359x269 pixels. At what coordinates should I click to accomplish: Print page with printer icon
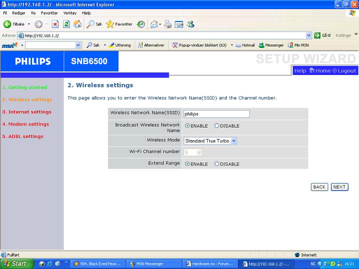click(168, 24)
